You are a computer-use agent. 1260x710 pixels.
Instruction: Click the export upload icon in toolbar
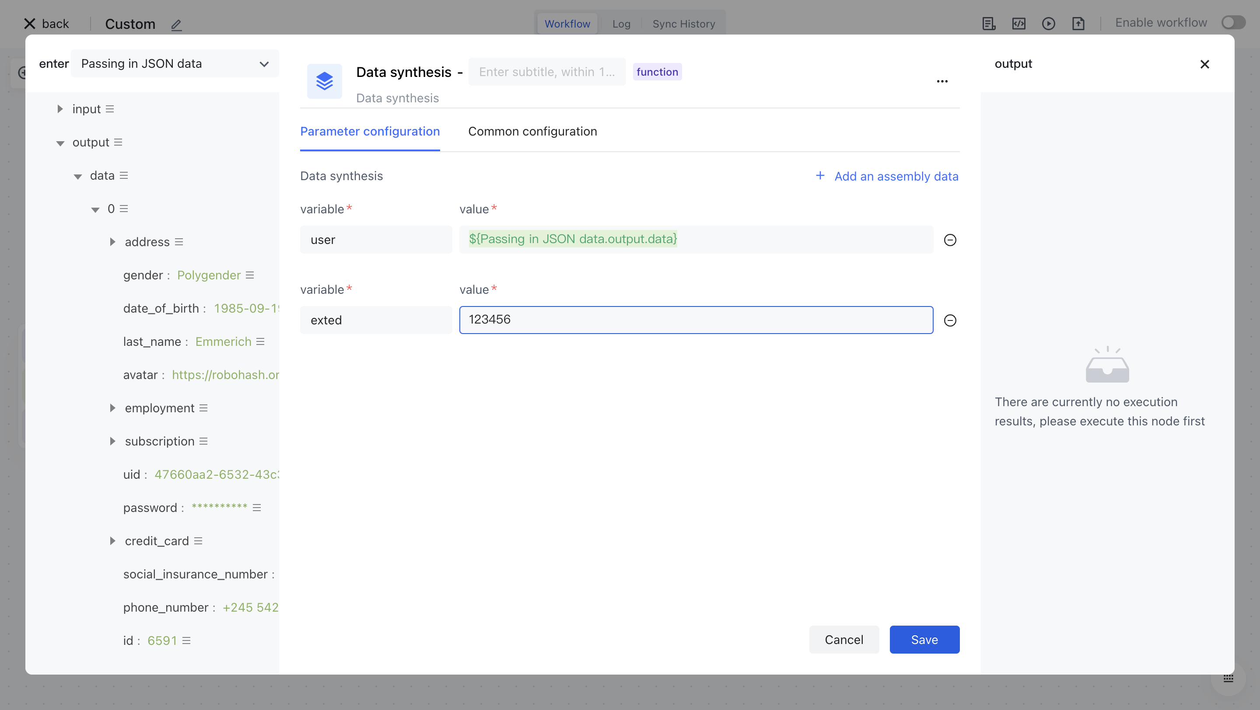1078,24
